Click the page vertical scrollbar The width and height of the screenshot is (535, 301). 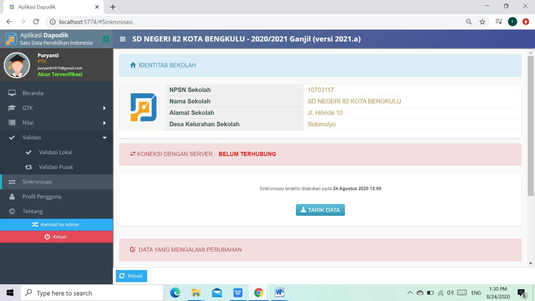click(531, 125)
